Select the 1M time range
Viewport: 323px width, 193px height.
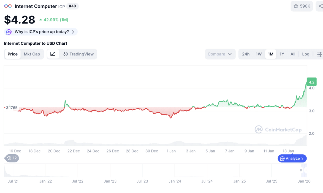tap(271, 54)
